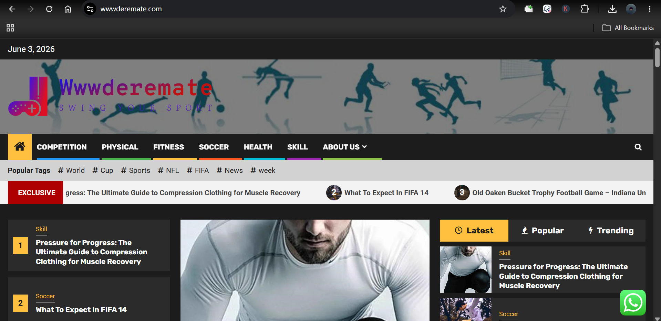This screenshot has width=661, height=321.
Task: Click the yellow Home icon in navigation
Action: [20, 147]
